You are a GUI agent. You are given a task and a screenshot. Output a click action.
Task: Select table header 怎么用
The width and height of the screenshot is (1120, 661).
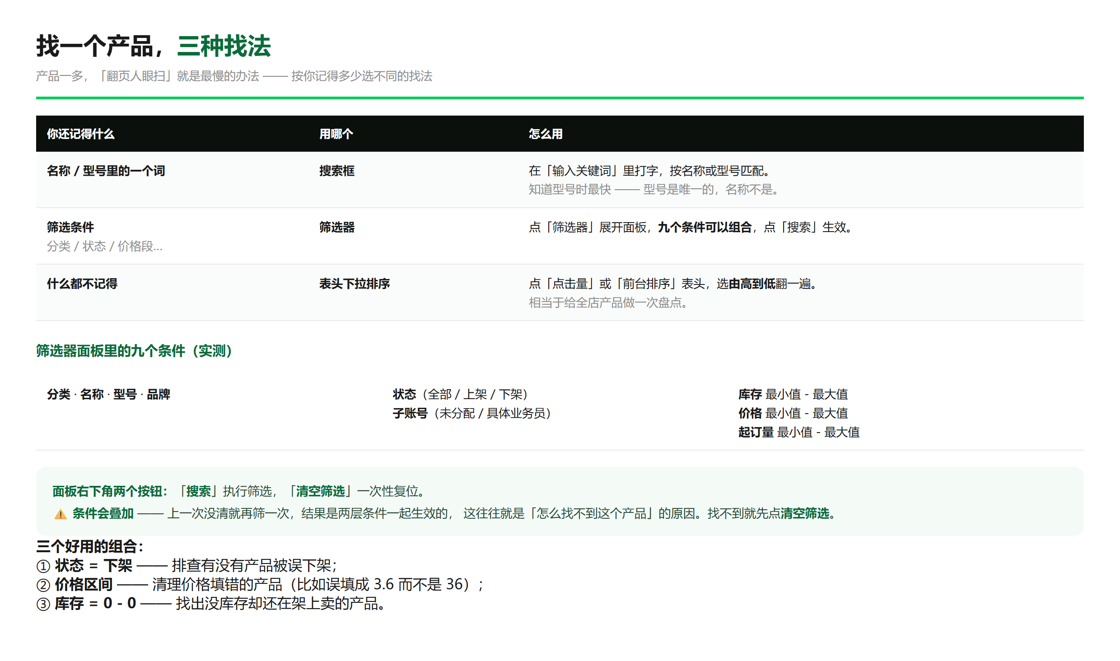[546, 134]
